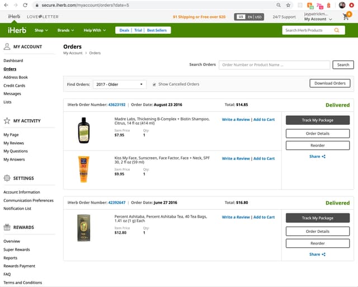Click the Kiss My Face sunscreen thumbnail

pos(83,169)
